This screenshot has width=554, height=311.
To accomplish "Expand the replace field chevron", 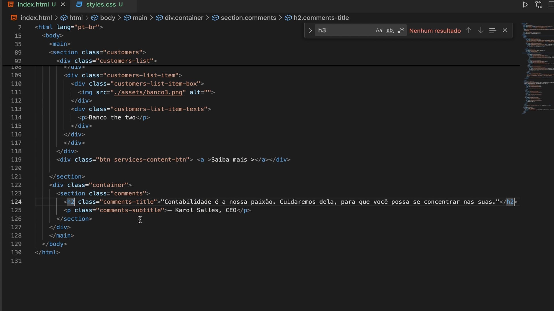I will [x=310, y=30].
